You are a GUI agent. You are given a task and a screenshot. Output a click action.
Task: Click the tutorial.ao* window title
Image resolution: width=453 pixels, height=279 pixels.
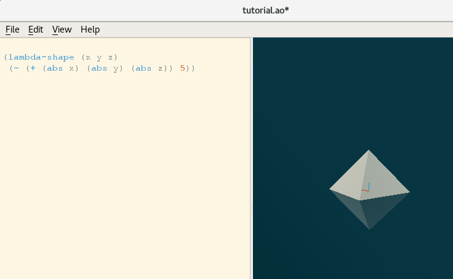[x=266, y=10]
